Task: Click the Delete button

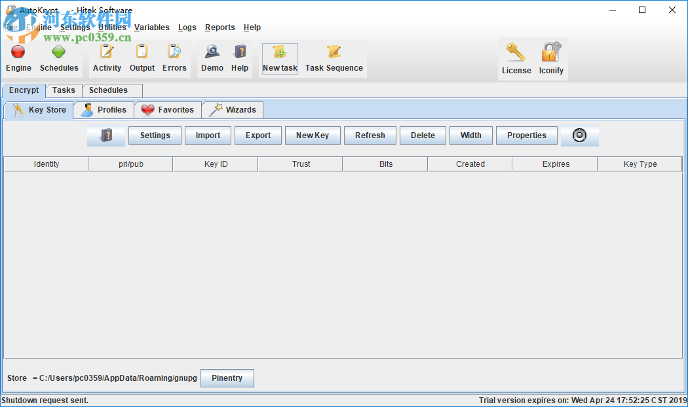Action: pos(423,135)
